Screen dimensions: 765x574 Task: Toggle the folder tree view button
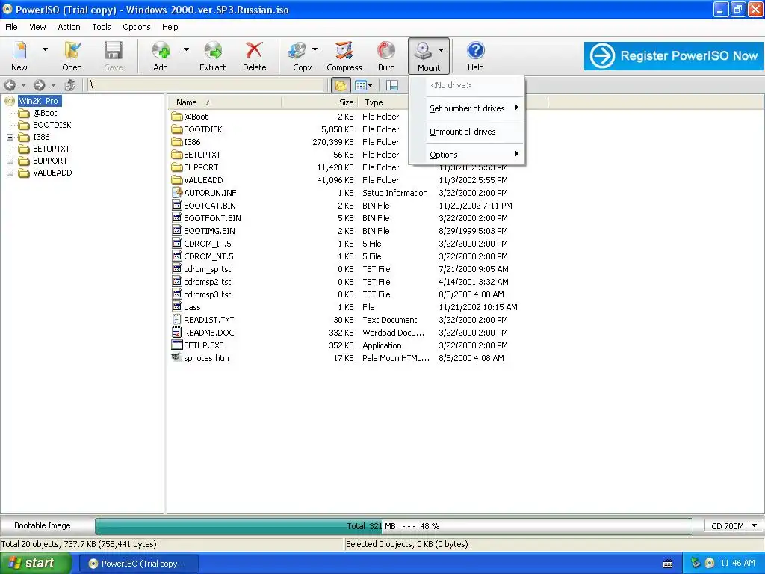click(x=341, y=85)
